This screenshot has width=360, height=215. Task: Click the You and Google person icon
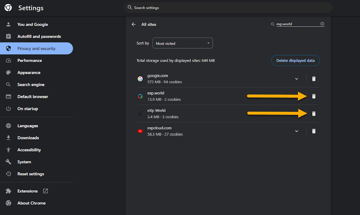(x=8, y=24)
